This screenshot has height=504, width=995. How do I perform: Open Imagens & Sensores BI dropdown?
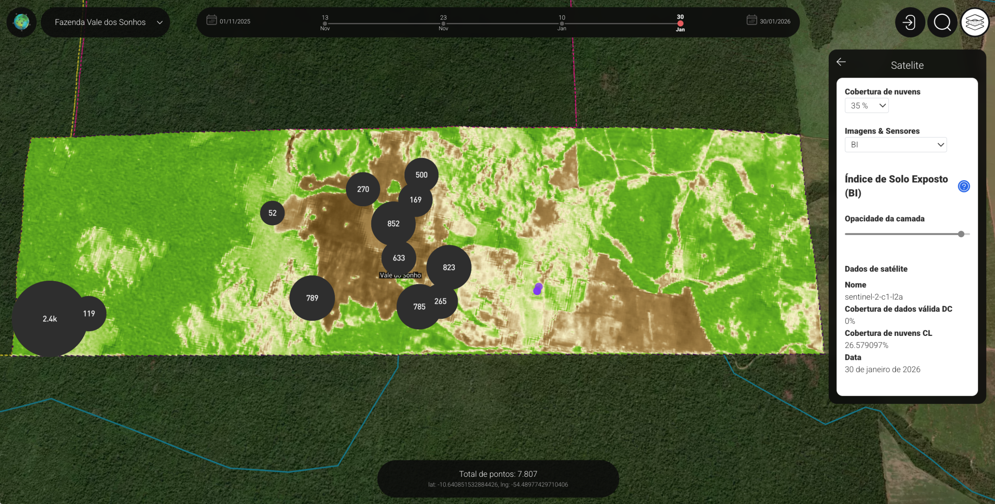(895, 145)
